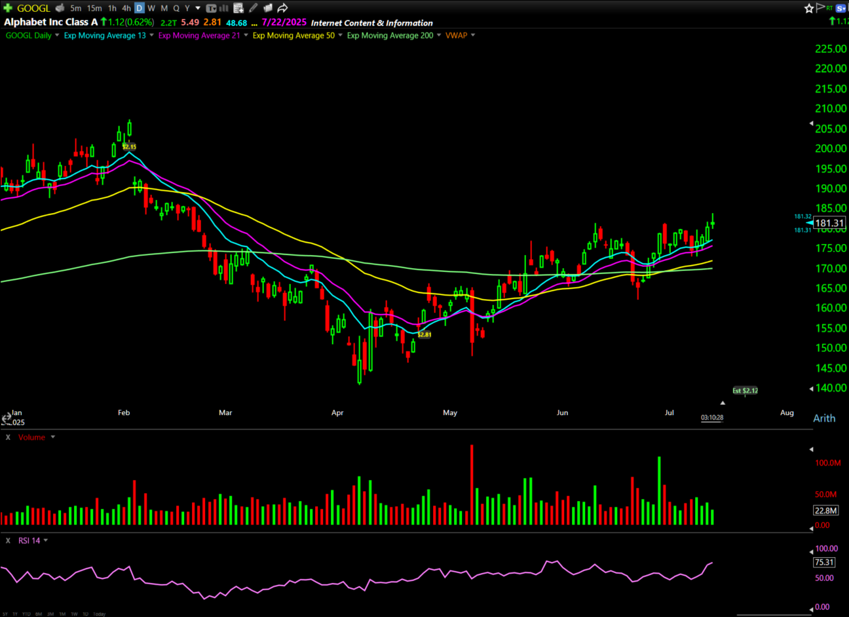Screen dimensions: 849x617
Task: Open the calendar grid icon
Action: [x=238, y=8]
